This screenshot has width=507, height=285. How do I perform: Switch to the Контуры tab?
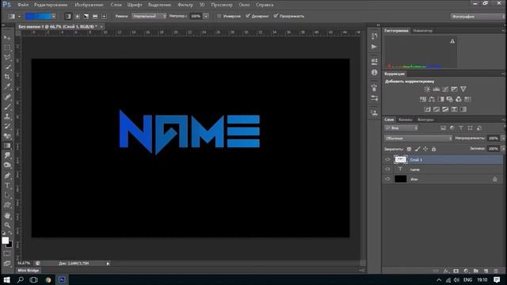(x=425, y=120)
